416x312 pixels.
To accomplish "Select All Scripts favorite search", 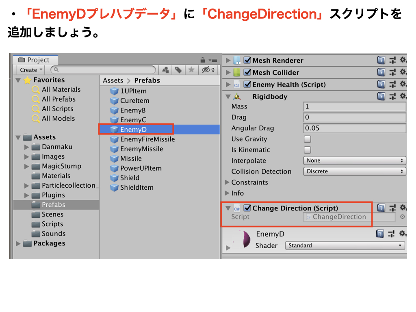I will (57, 109).
